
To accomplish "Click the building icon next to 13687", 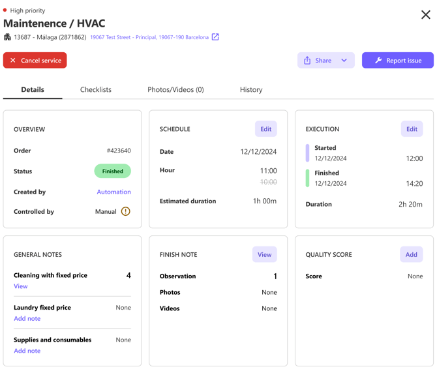I will point(7,37).
